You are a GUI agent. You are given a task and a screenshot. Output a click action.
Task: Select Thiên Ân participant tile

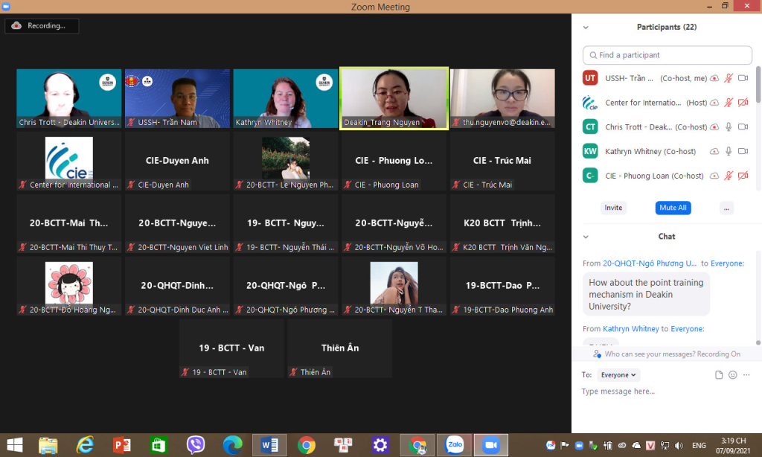tap(339, 348)
